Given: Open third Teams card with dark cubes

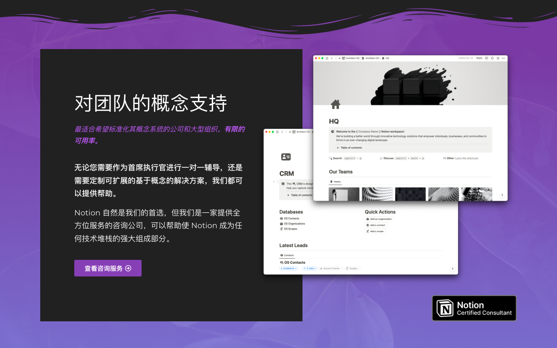Looking at the screenshot, I should 410,194.
